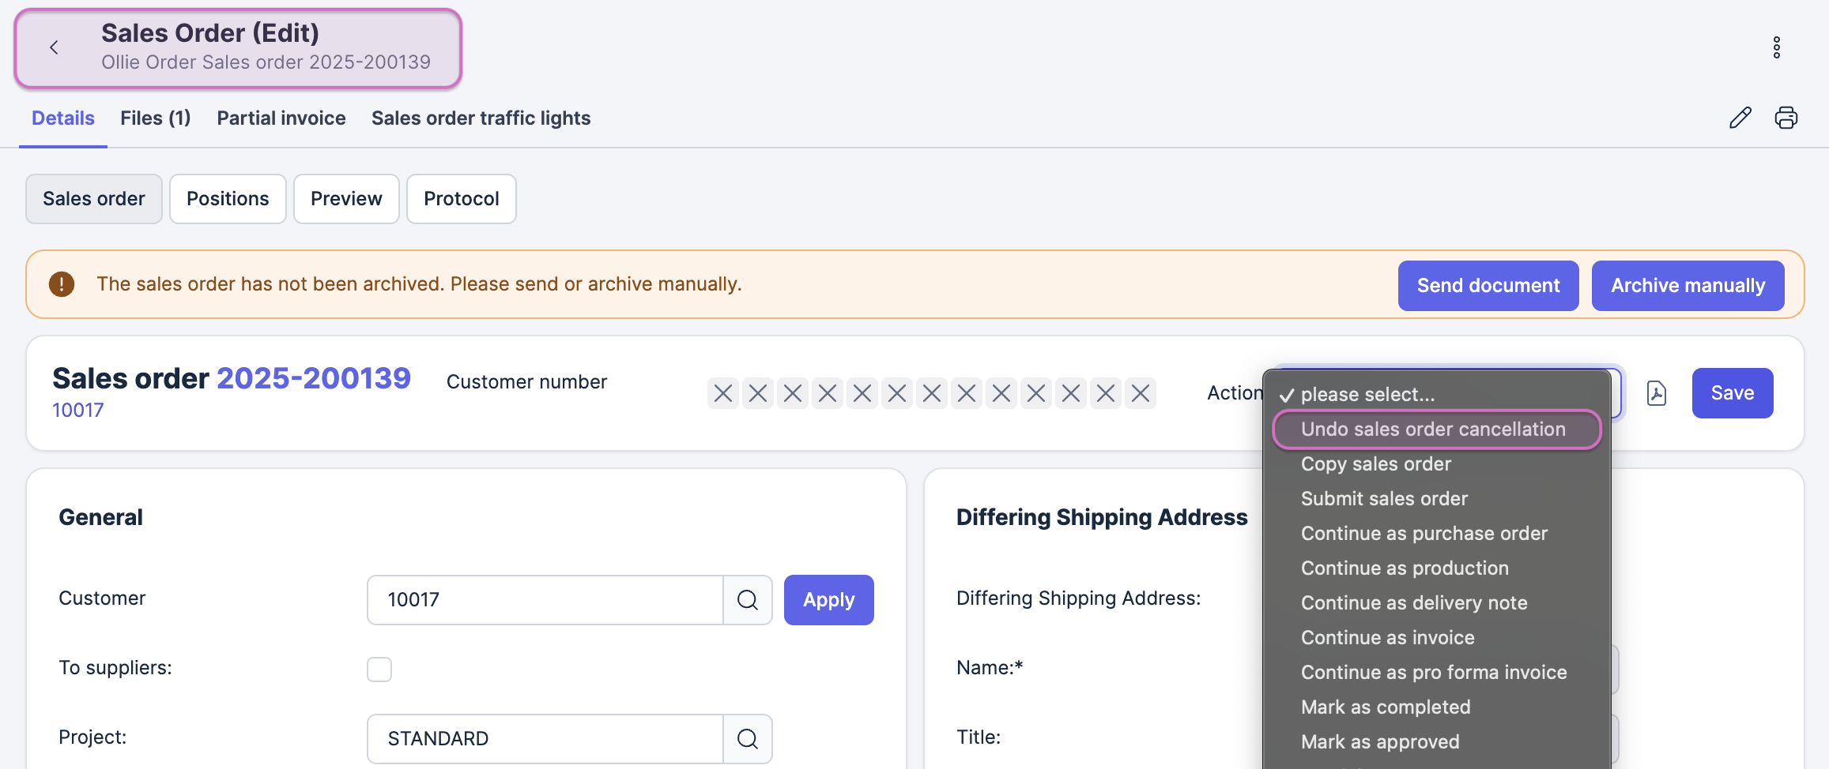Click the pencil edit icon

pyautogui.click(x=1740, y=118)
